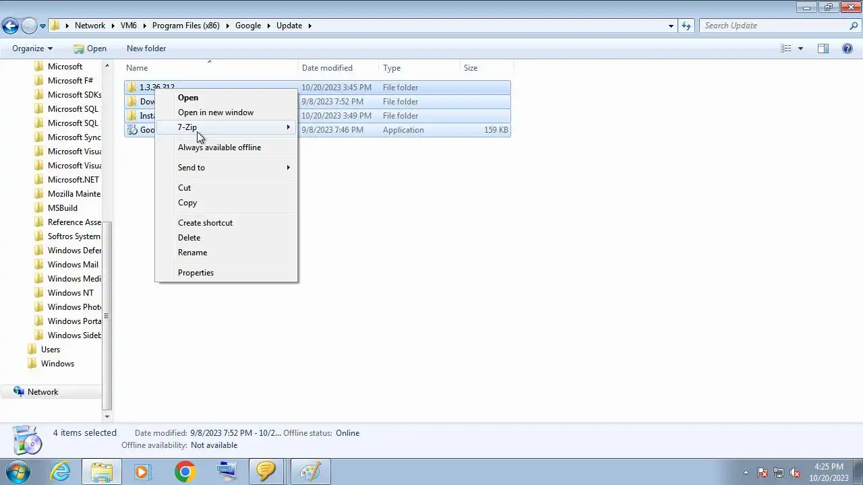Select Microsoft SDKs folder in tree
Screen dimensions: 863x485
point(74,95)
